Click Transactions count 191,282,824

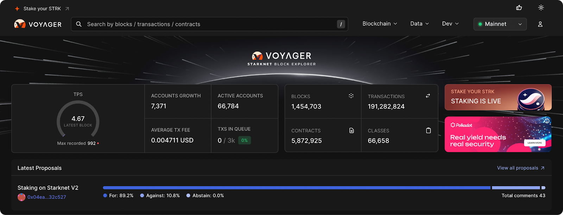tap(386, 107)
